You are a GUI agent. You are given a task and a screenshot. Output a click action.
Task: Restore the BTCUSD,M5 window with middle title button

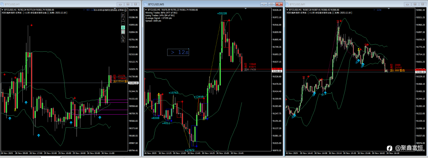[272, 4]
